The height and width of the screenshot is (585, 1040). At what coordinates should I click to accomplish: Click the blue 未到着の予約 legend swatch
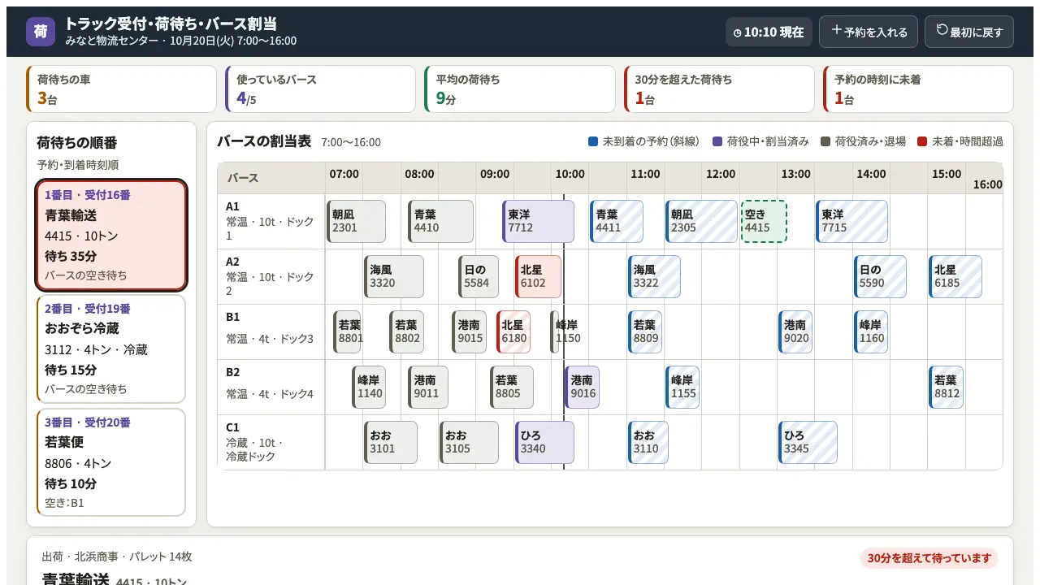pos(593,141)
